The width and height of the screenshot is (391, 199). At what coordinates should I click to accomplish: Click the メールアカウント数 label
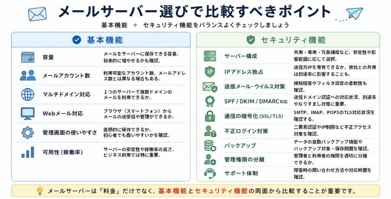click(x=66, y=76)
